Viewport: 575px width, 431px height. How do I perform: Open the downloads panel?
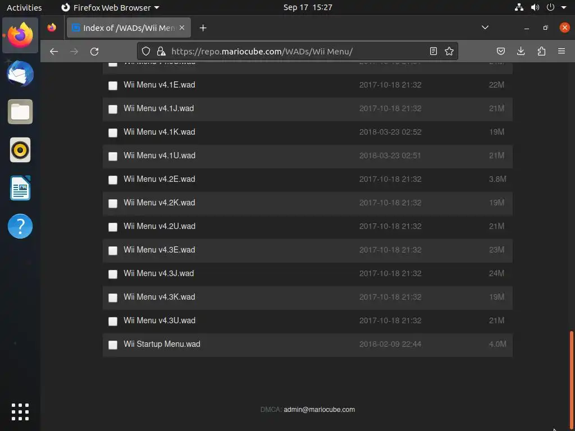[x=521, y=51]
